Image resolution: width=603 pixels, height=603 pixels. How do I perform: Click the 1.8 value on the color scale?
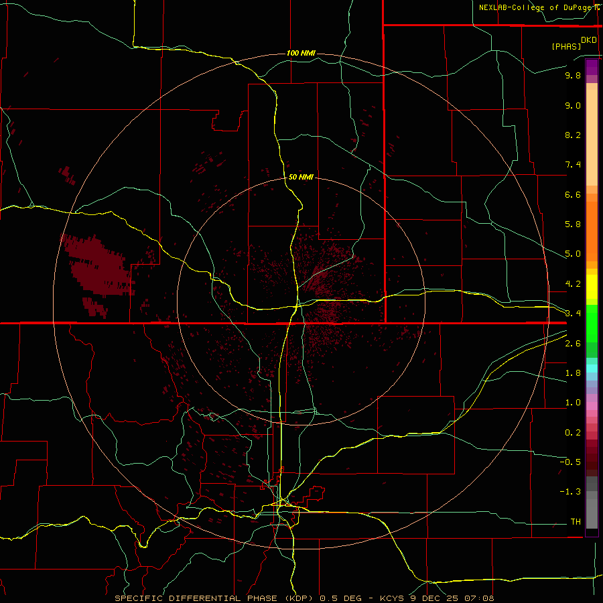pyautogui.click(x=573, y=373)
